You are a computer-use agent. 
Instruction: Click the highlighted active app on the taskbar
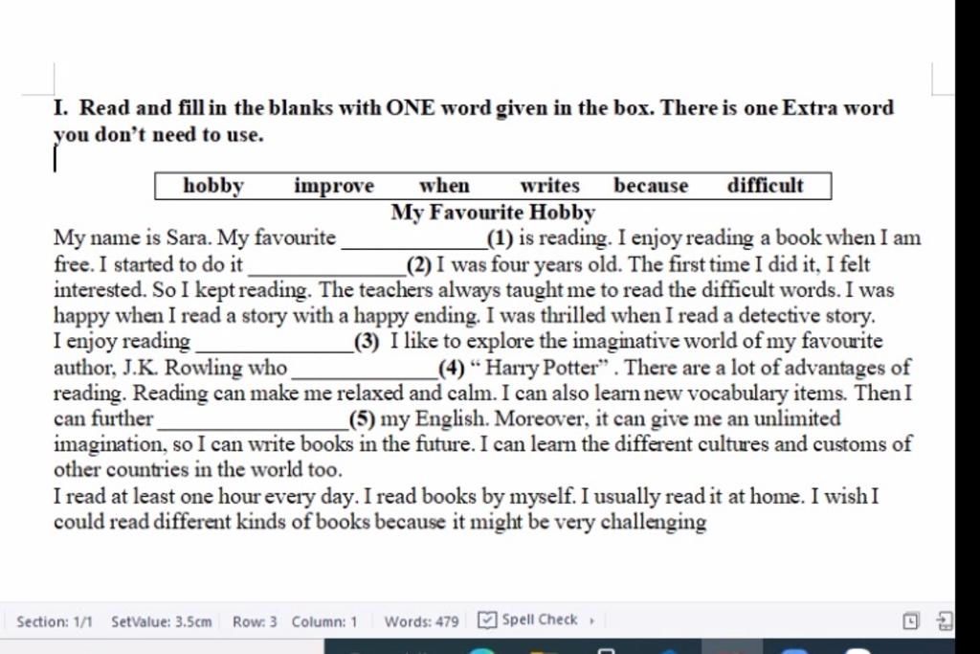(x=732, y=646)
